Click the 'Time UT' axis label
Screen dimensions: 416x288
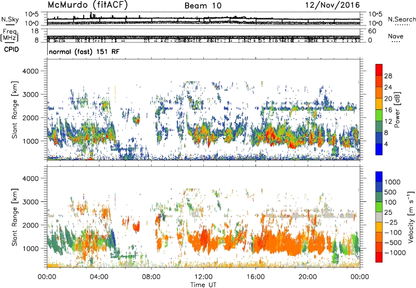click(x=203, y=285)
